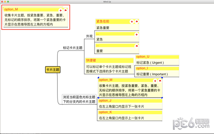Click the 紧急 card body text
This screenshot has height=134, width=214.
[100, 39]
